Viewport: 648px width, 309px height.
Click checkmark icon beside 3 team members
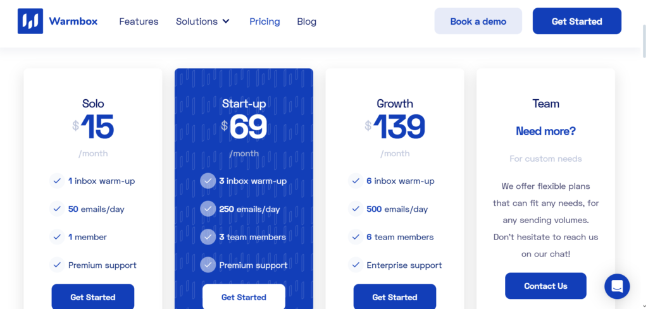coord(208,237)
